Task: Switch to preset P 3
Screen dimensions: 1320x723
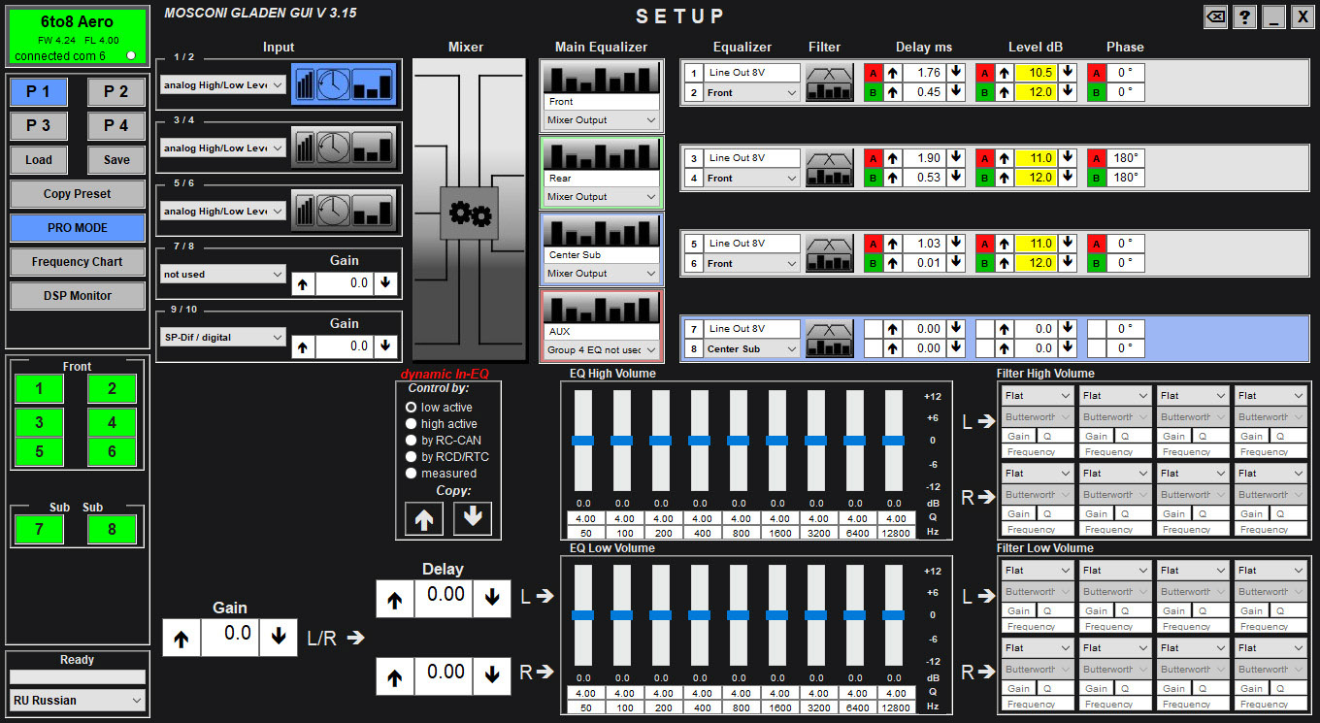Action: click(39, 126)
